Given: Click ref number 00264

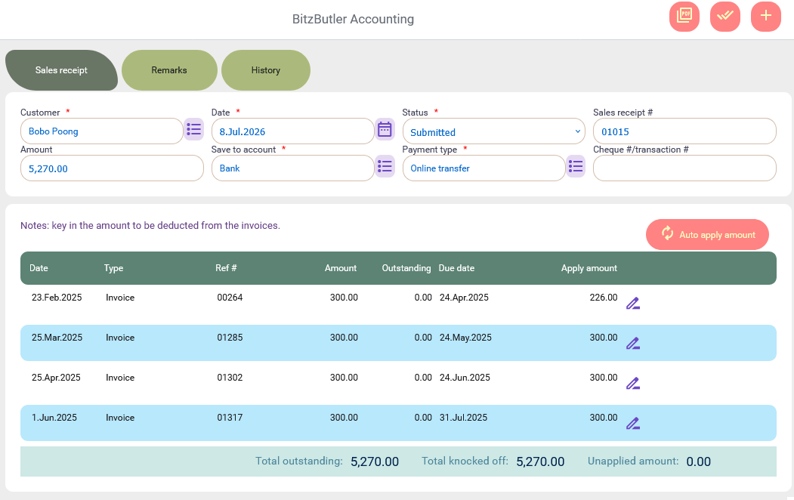Looking at the screenshot, I should tap(230, 298).
